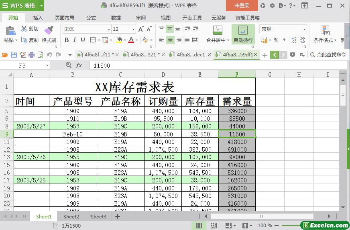The image size is (350, 230).
Task: Click the fill color bucket swatch
Action: (119, 40)
